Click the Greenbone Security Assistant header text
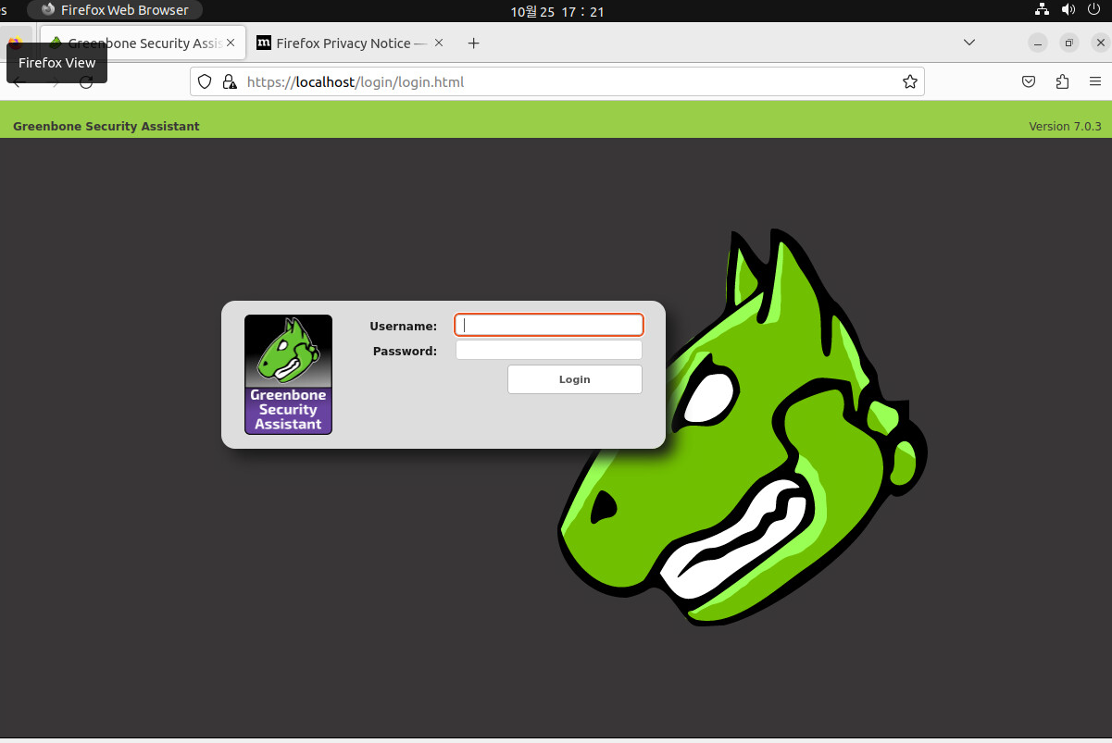 click(106, 126)
